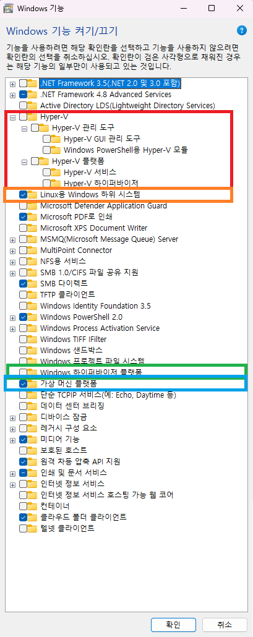Viewport: 253px width, 637px height.
Task: Click the Windows 기능 title bar icon
Action: coord(9,7)
